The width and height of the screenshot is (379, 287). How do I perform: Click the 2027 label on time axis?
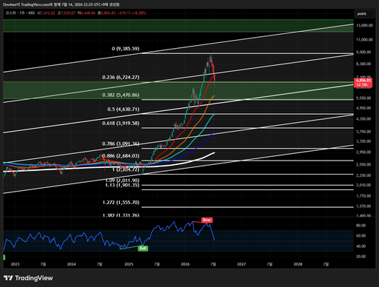(x=241, y=264)
